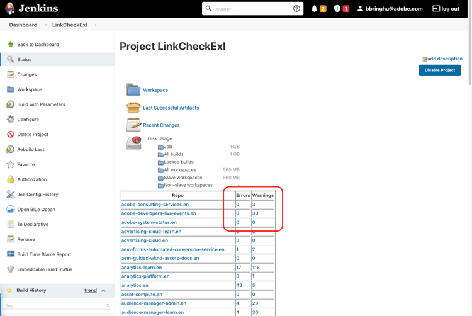
Task: Click the Status magnifier icon in sidebar
Action: pyautogui.click(x=11, y=59)
